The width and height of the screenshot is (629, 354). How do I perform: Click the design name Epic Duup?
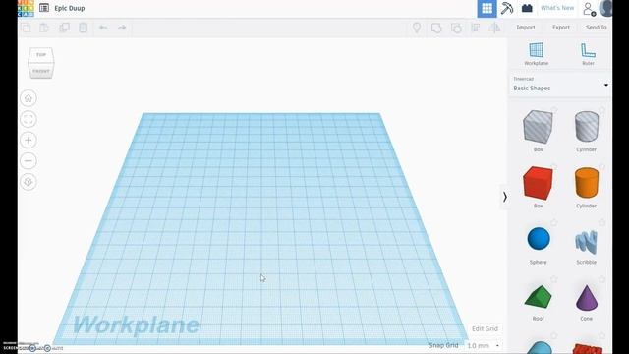(70, 8)
